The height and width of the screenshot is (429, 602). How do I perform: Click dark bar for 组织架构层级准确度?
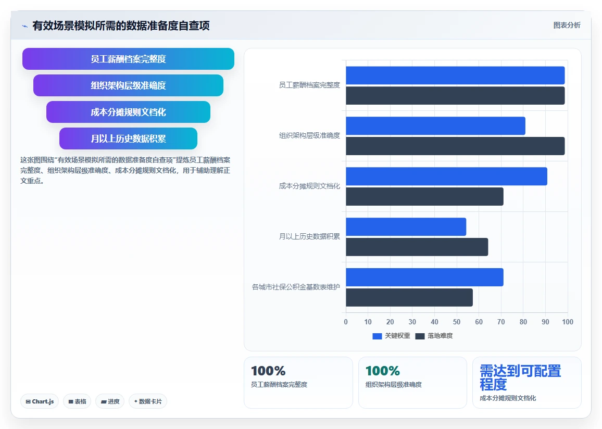(x=455, y=146)
